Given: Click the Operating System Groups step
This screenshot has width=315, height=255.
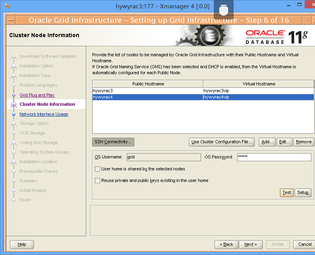Looking at the screenshot, I should [44, 152].
